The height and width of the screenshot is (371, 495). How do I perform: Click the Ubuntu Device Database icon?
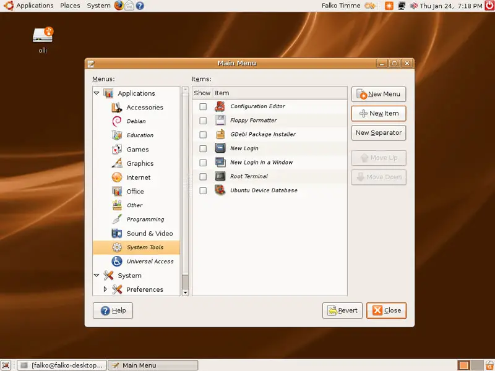pyautogui.click(x=220, y=190)
